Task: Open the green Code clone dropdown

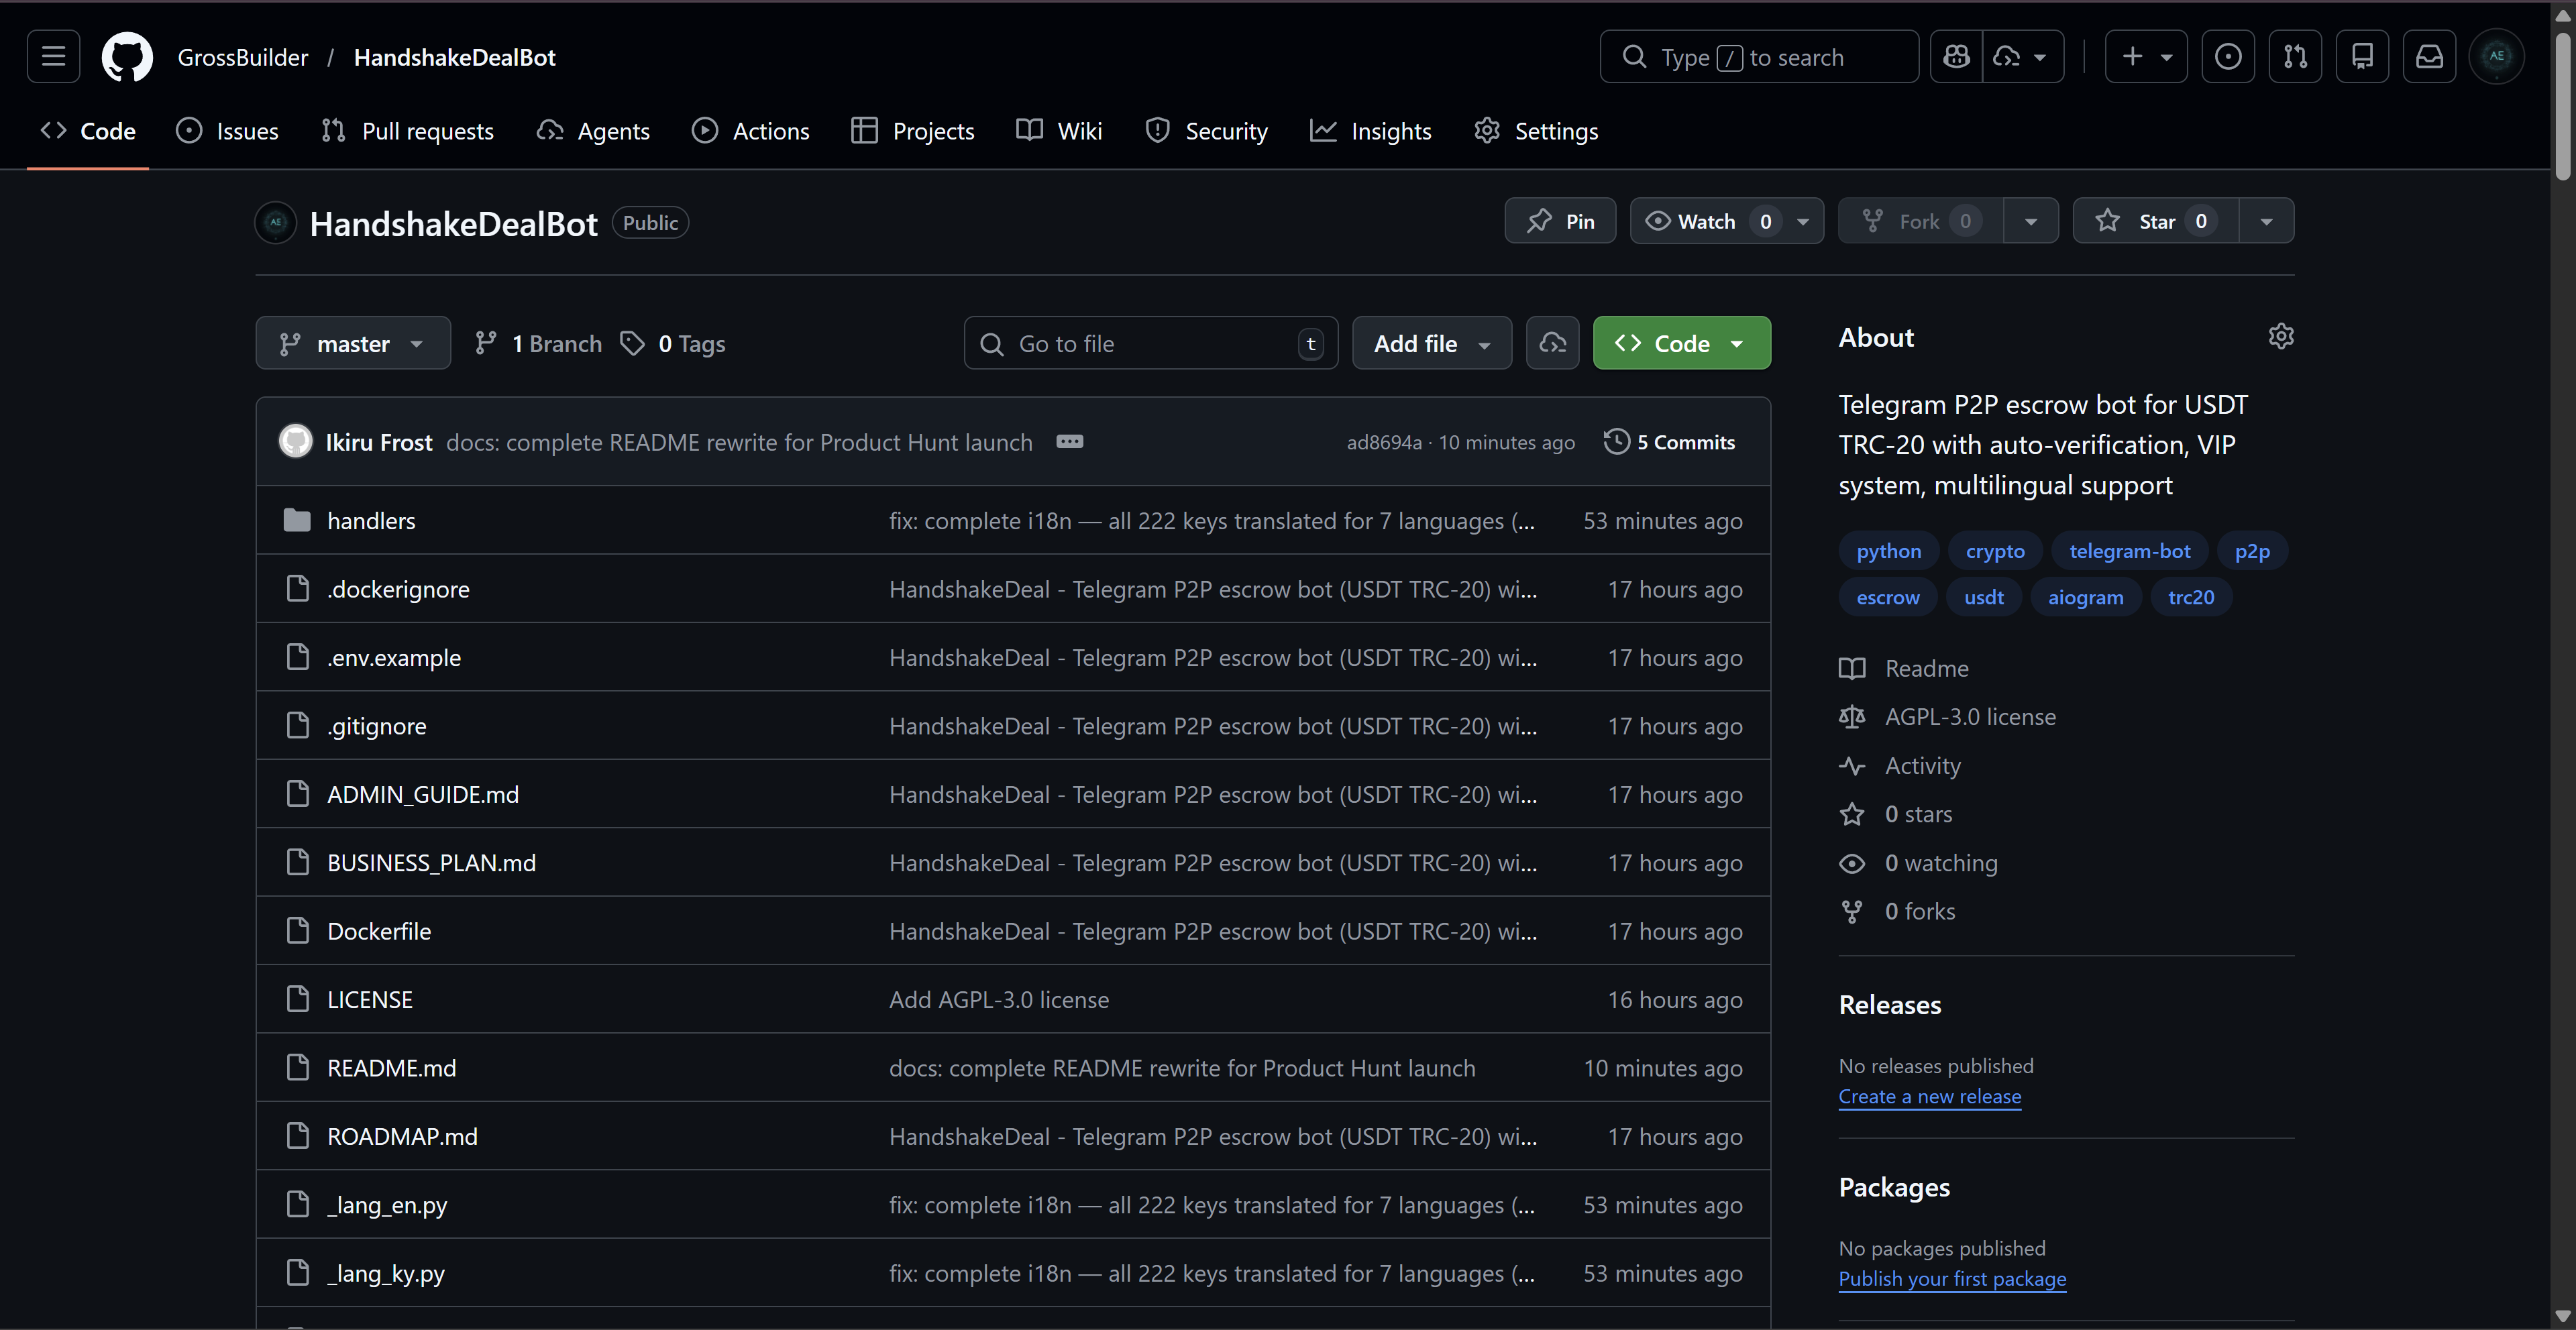Action: (1682, 343)
